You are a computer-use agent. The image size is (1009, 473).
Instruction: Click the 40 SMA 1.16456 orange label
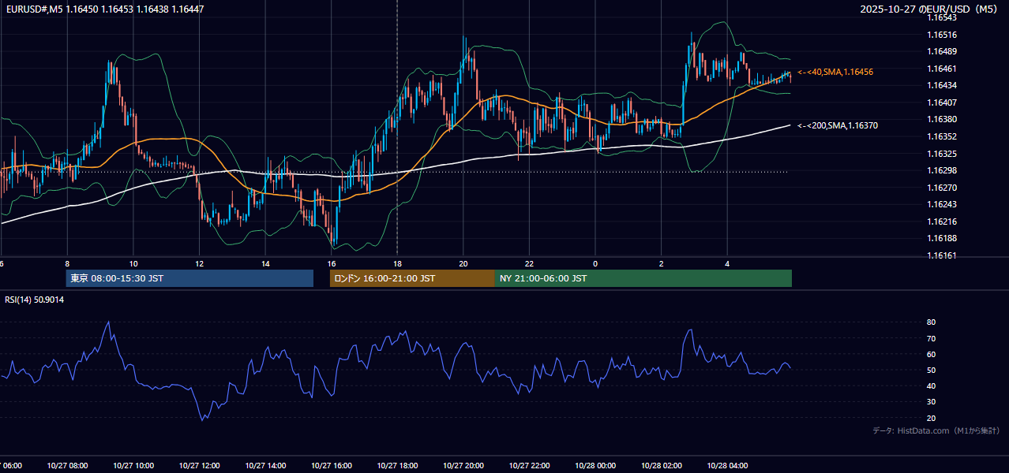835,72
